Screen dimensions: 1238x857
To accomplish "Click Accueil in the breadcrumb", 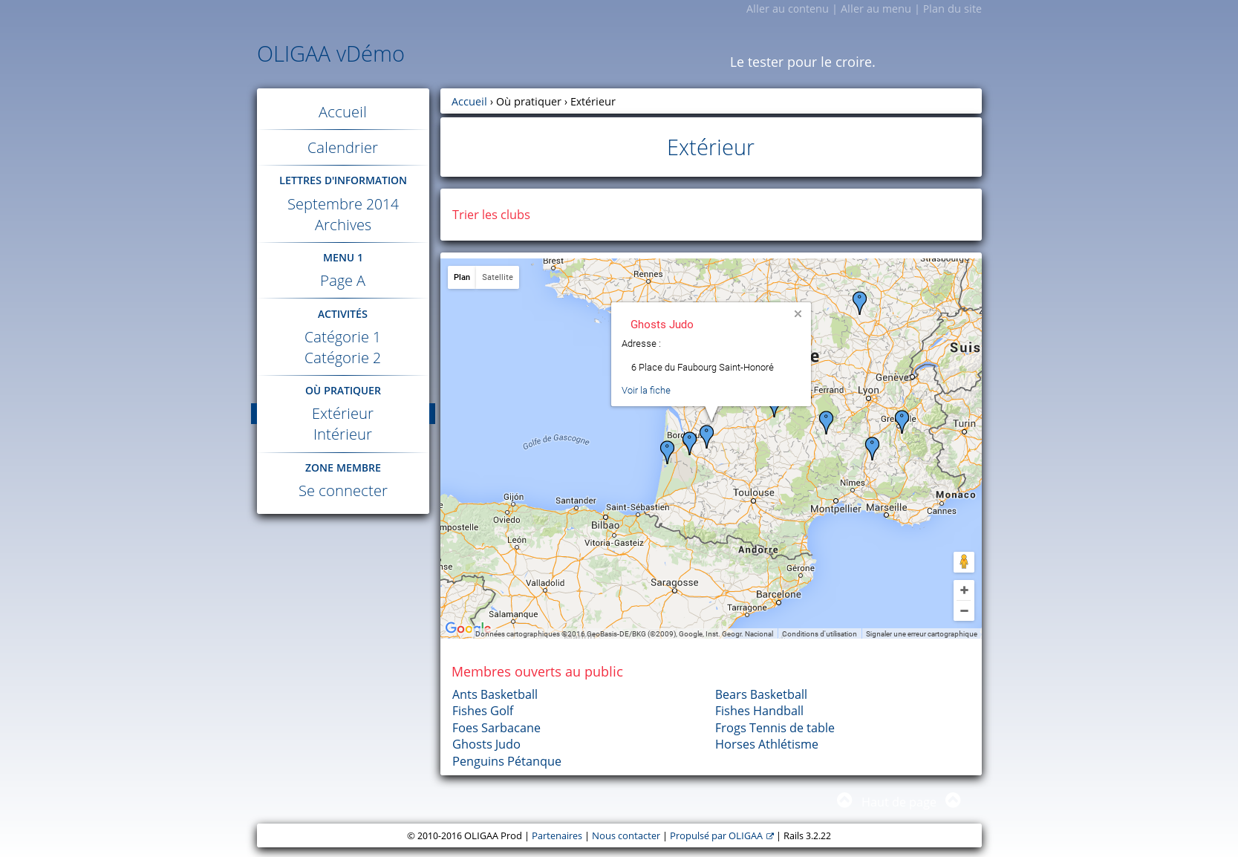I will coord(469,102).
